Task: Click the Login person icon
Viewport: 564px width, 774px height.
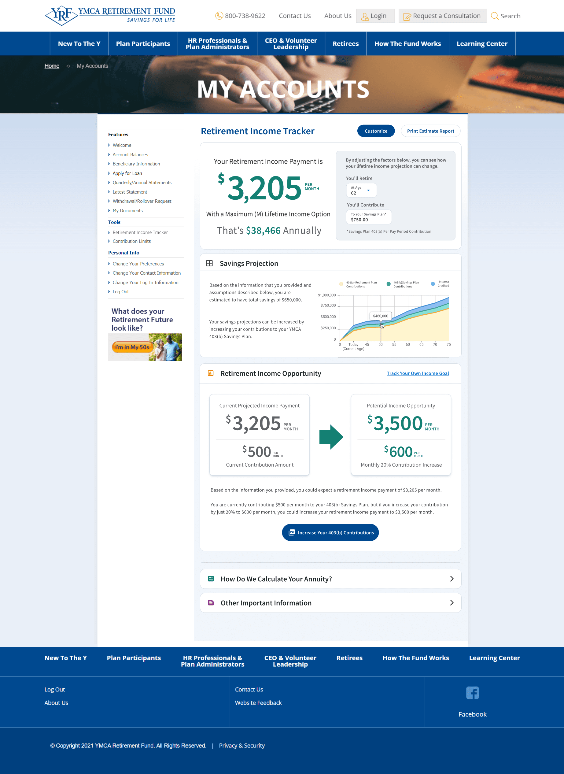Action: pyautogui.click(x=365, y=17)
